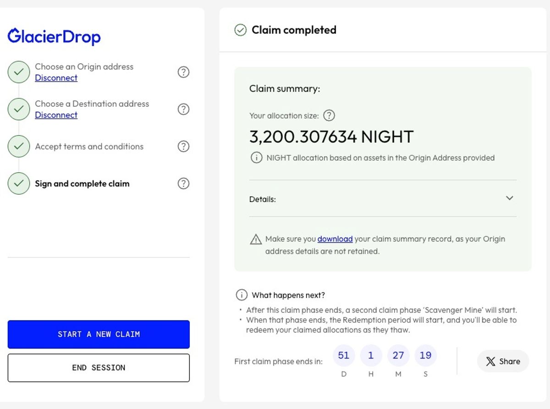Select the Destination address step checkmark
Image resolution: width=550 pixels, height=409 pixels.
[18, 109]
